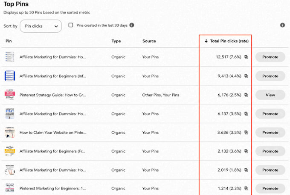
Task: Open 'Pinterest Strategy Guide: How to Gr...' title
Action: coord(52,95)
